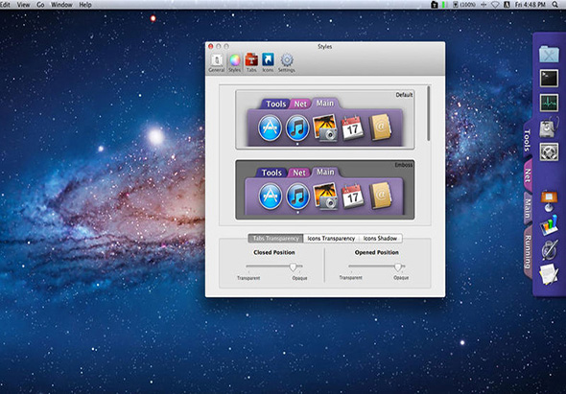Choose the Default style preview

pyautogui.click(x=324, y=120)
